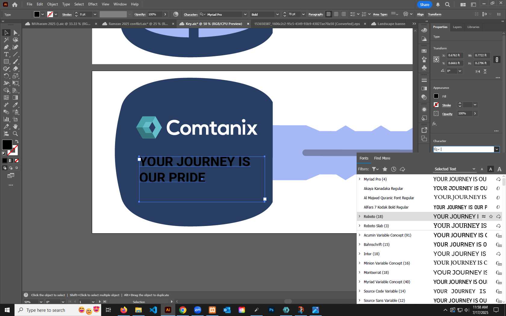Show favorite fonts filter star

[385, 169]
